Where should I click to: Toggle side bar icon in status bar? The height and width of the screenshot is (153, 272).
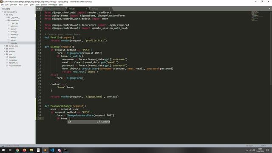pos(3,146)
